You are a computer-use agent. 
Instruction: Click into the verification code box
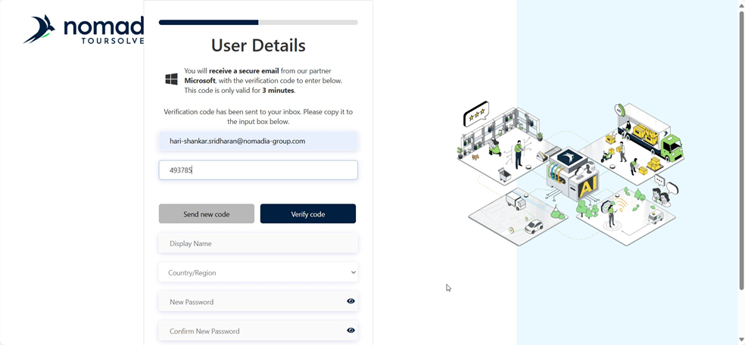pos(258,170)
